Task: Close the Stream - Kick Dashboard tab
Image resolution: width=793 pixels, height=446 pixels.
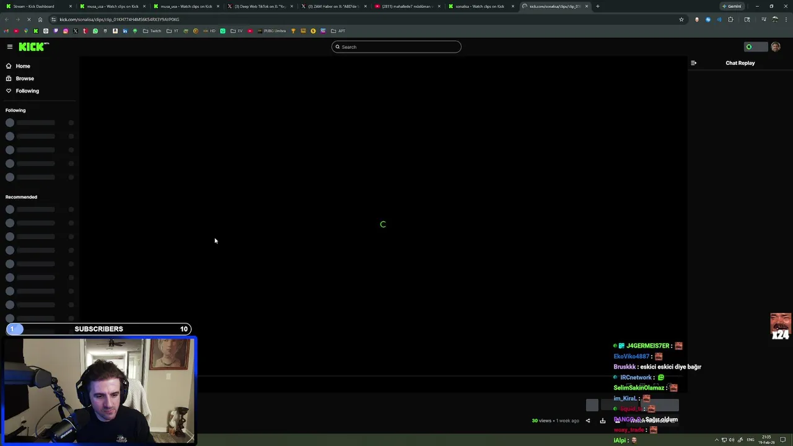Action: (x=71, y=6)
